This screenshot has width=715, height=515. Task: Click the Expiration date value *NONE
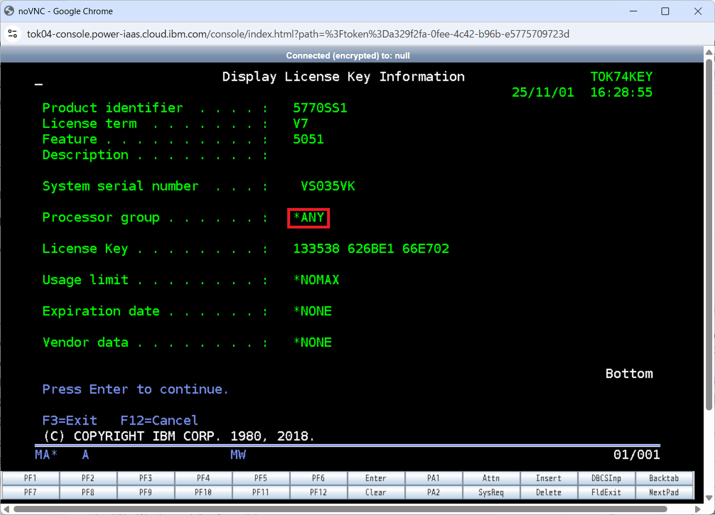tap(312, 311)
